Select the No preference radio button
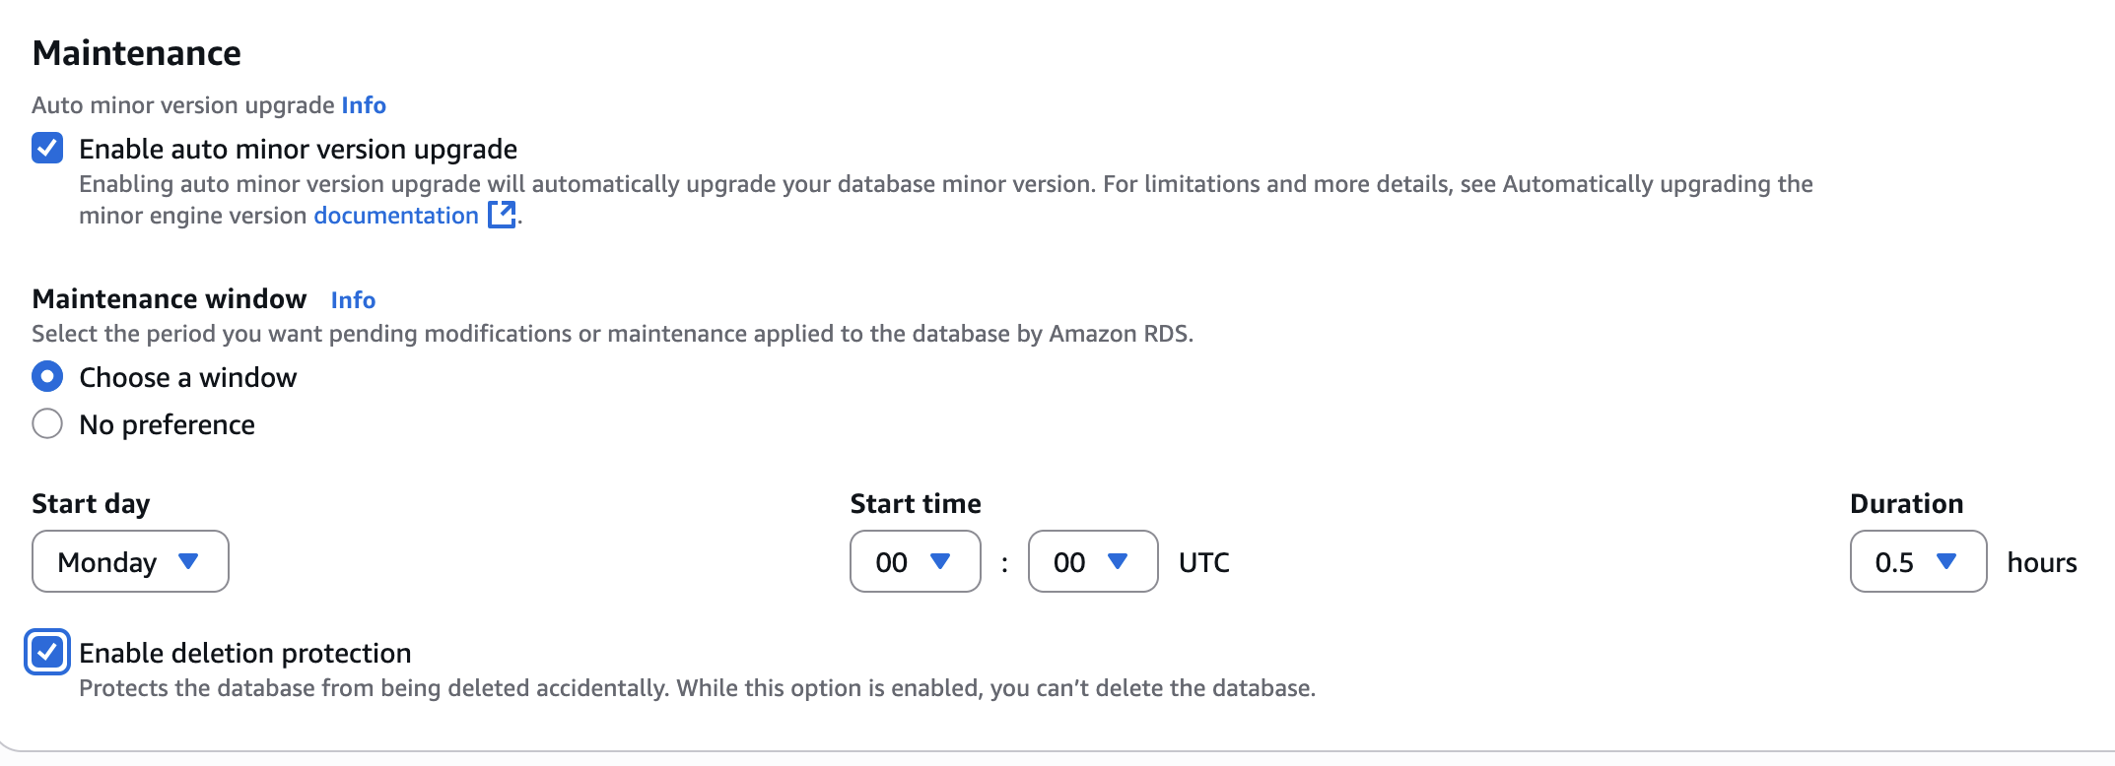The width and height of the screenshot is (2115, 766). pyautogui.click(x=47, y=424)
